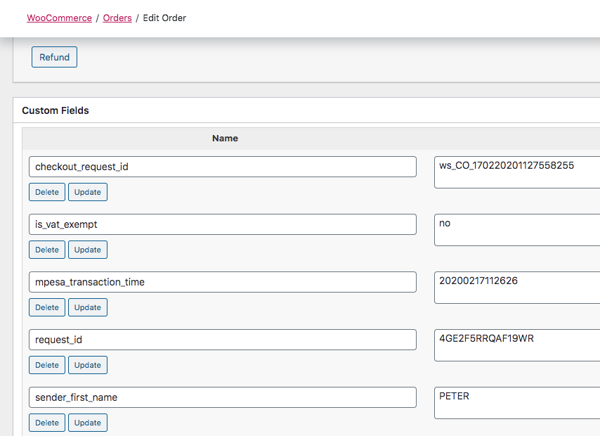The image size is (600, 436).
Task: Click the value box containing PETER
Action: (x=516, y=403)
